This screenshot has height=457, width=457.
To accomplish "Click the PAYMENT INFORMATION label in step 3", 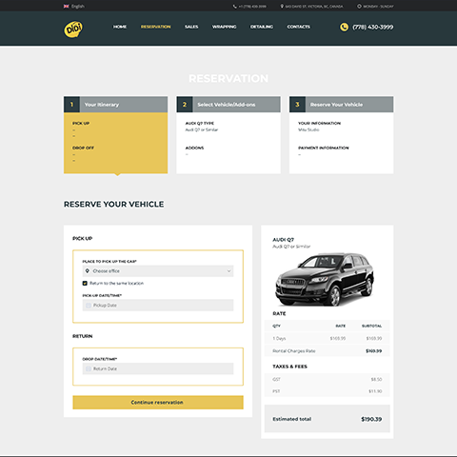I will [x=324, y=148].
